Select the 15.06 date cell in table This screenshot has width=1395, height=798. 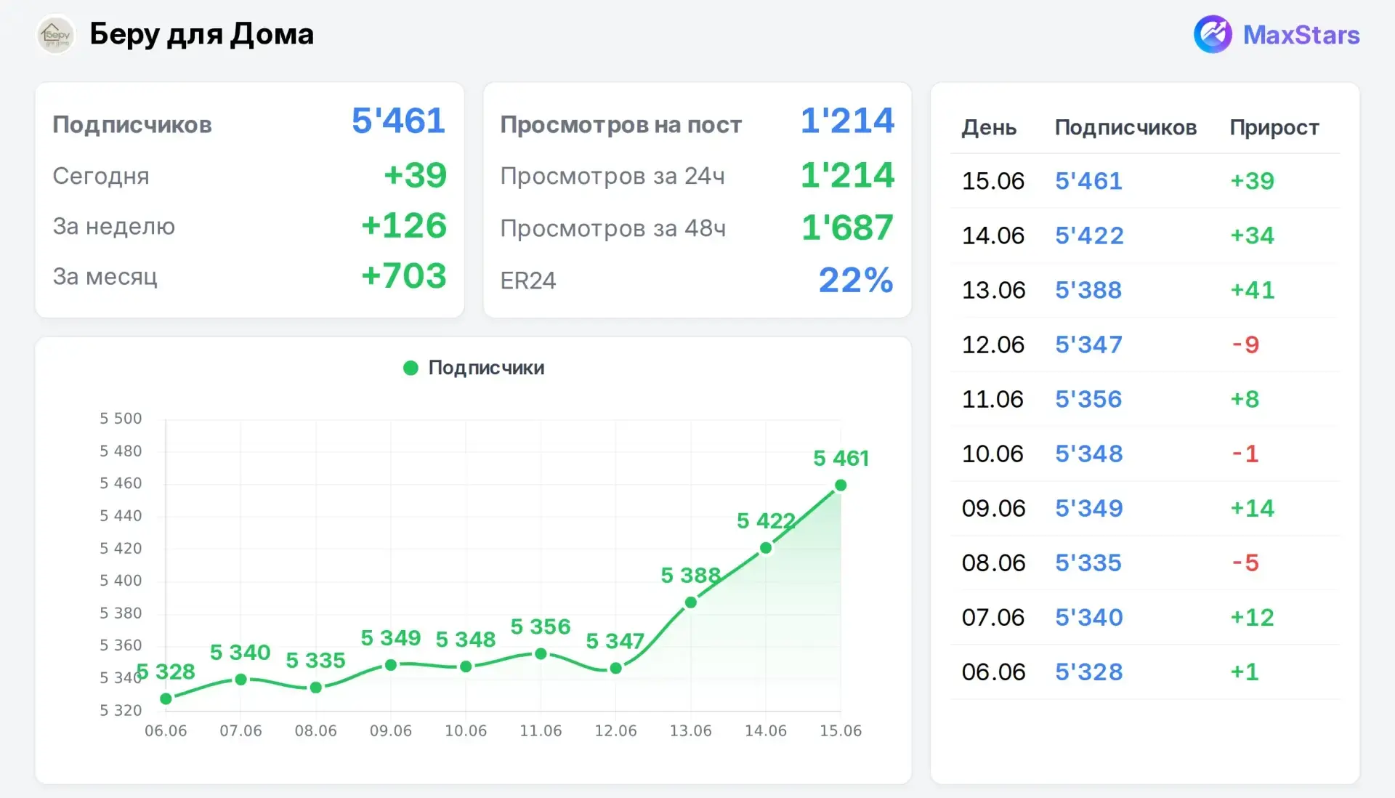pos(993,181)
